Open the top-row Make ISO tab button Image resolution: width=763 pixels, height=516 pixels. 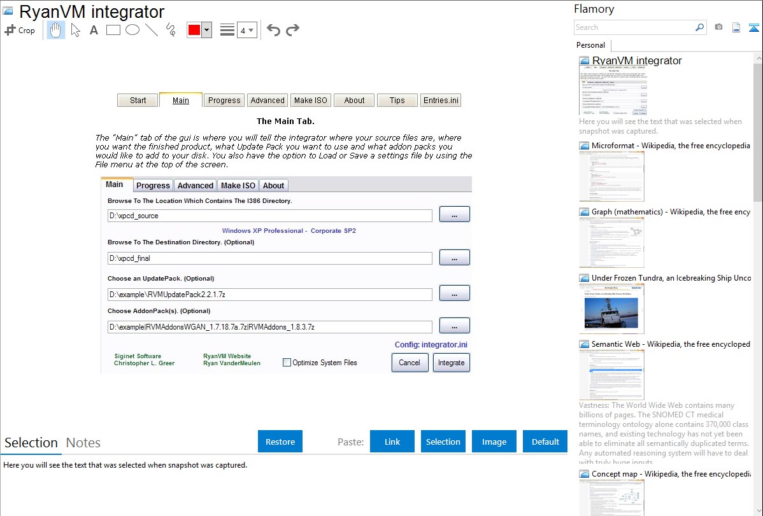click(x=310, y=100)
